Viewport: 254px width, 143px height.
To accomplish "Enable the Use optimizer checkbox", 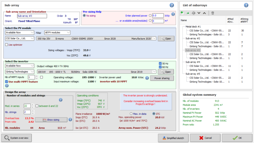I will tap(7, 45).
